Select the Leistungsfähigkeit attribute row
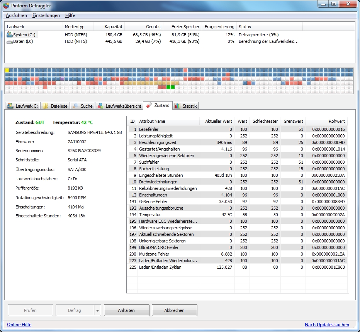360x332 pixels. pyautogui.click(x=238, y=136)
